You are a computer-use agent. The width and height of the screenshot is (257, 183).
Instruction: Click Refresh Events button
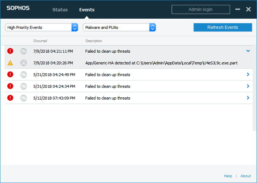223,27
